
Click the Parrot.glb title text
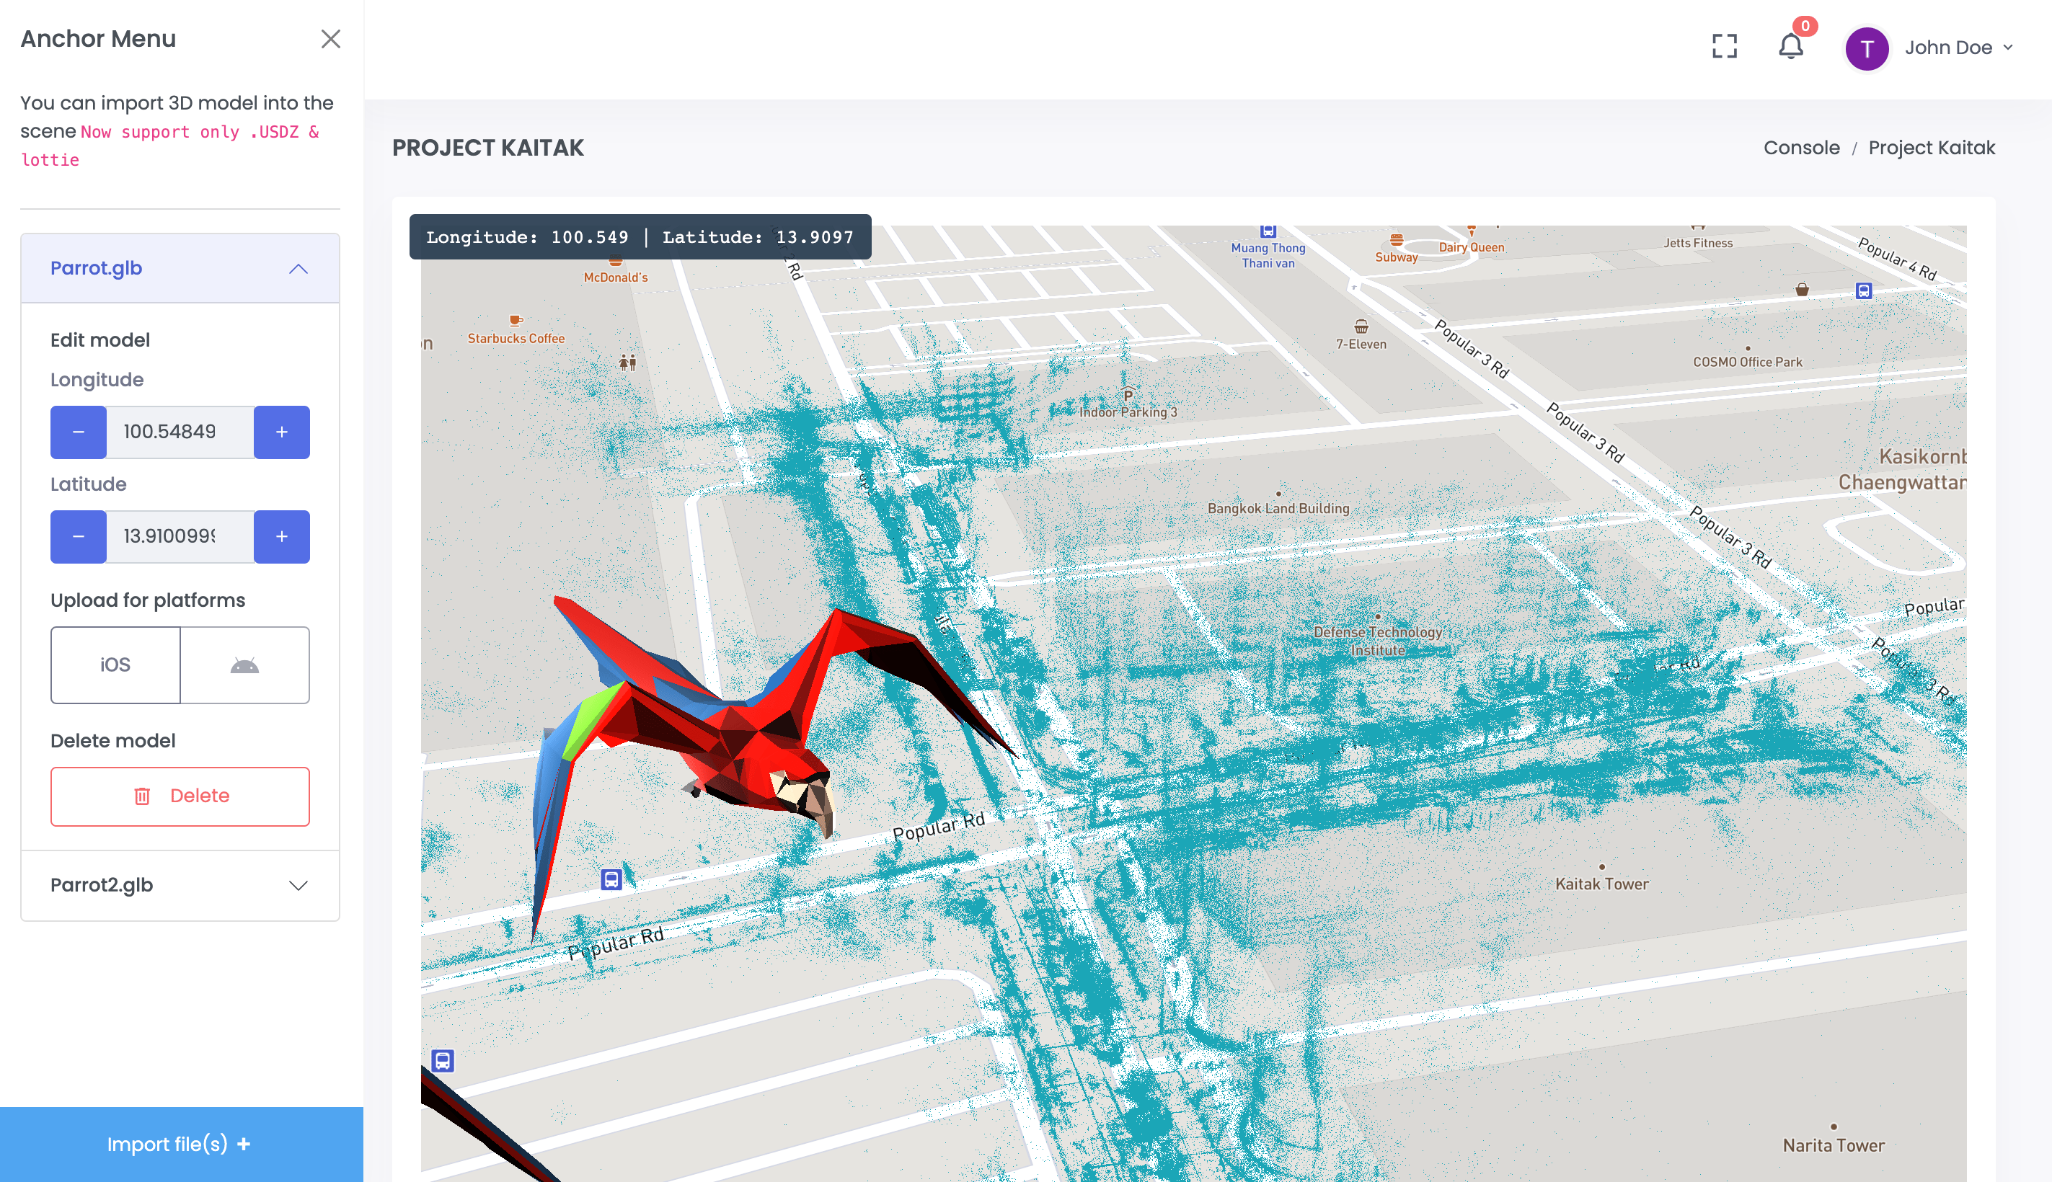click(96, 268)
